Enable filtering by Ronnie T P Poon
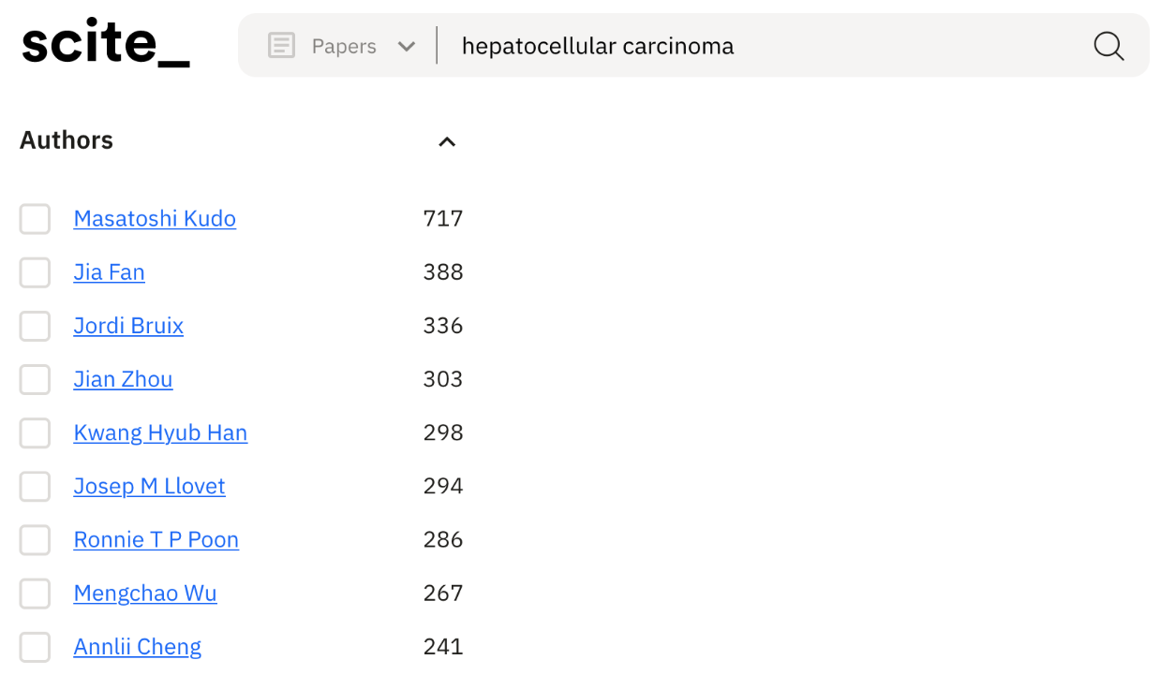Screen dimensions: 1160x689 pyautogui.click(x=35, y=539)
